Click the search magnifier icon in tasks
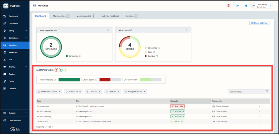This screenshot has height=134, width=279. pyautogui.click(x=267, y=91)
